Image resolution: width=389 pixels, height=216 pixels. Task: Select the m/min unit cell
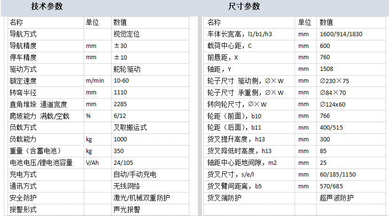click(98, 81)
